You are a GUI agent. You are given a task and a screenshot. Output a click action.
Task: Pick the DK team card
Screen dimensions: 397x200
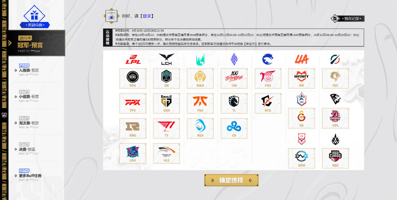(x=166, y=78)
